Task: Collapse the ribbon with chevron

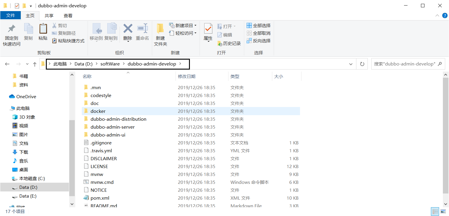Action: tap(437, 15)
